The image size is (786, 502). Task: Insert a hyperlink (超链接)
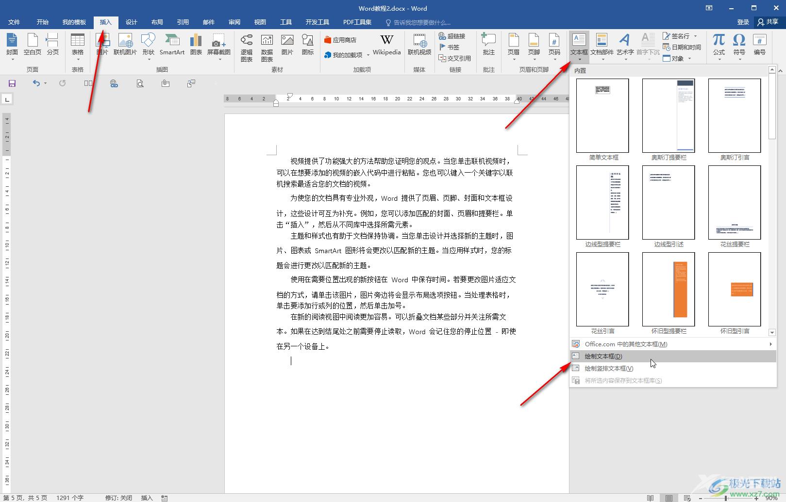(x=452, y=36)
